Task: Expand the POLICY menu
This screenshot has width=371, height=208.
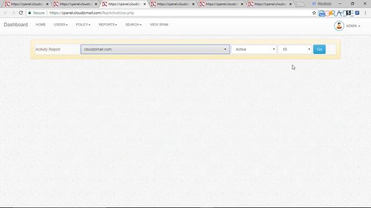Action: click(x=83, y=24)
